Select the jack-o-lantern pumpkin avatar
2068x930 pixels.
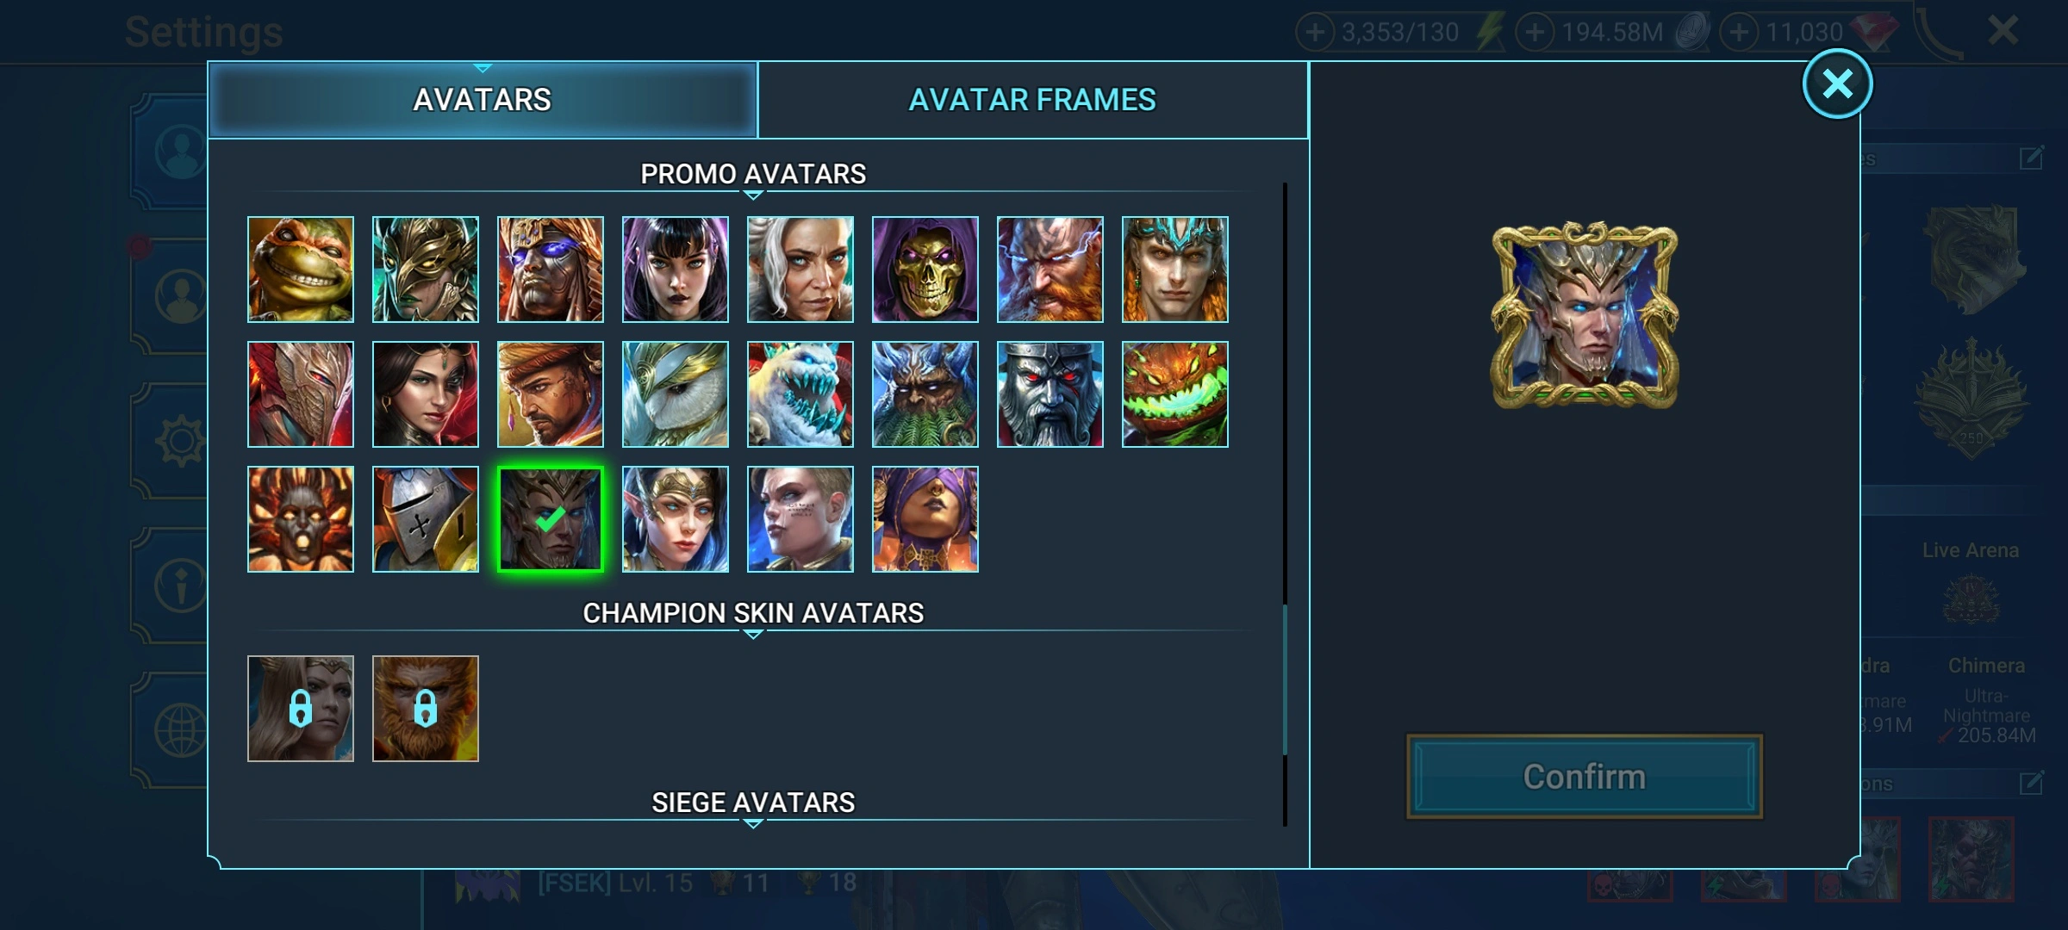[1175, 394]
